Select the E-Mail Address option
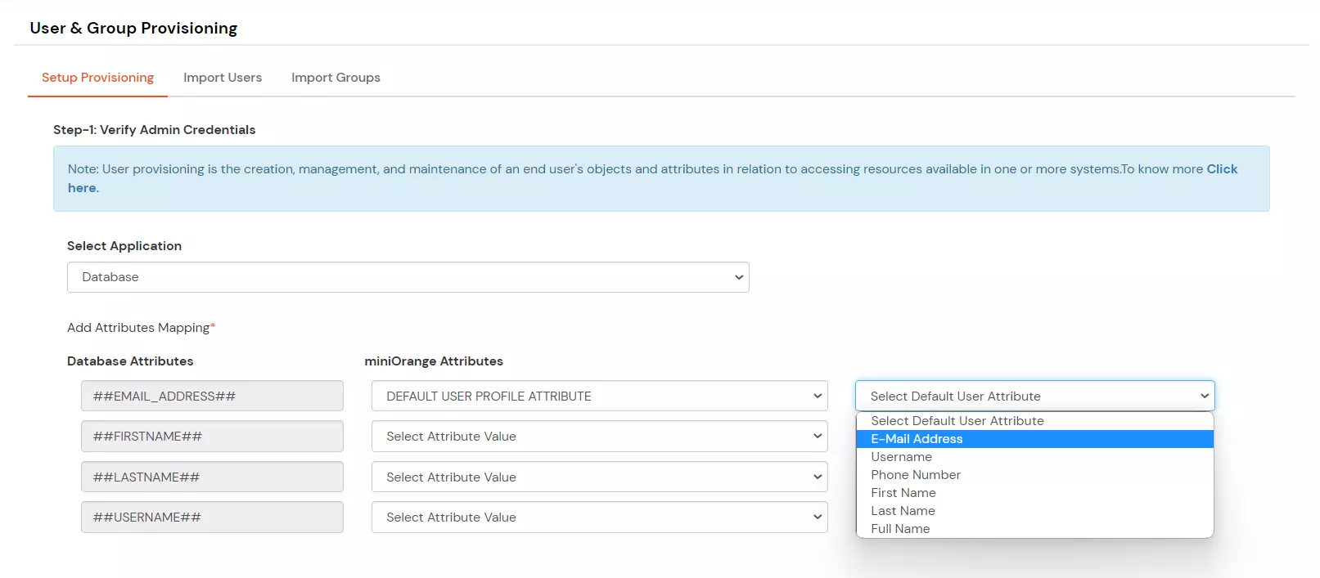 [x=1034, y=439]
